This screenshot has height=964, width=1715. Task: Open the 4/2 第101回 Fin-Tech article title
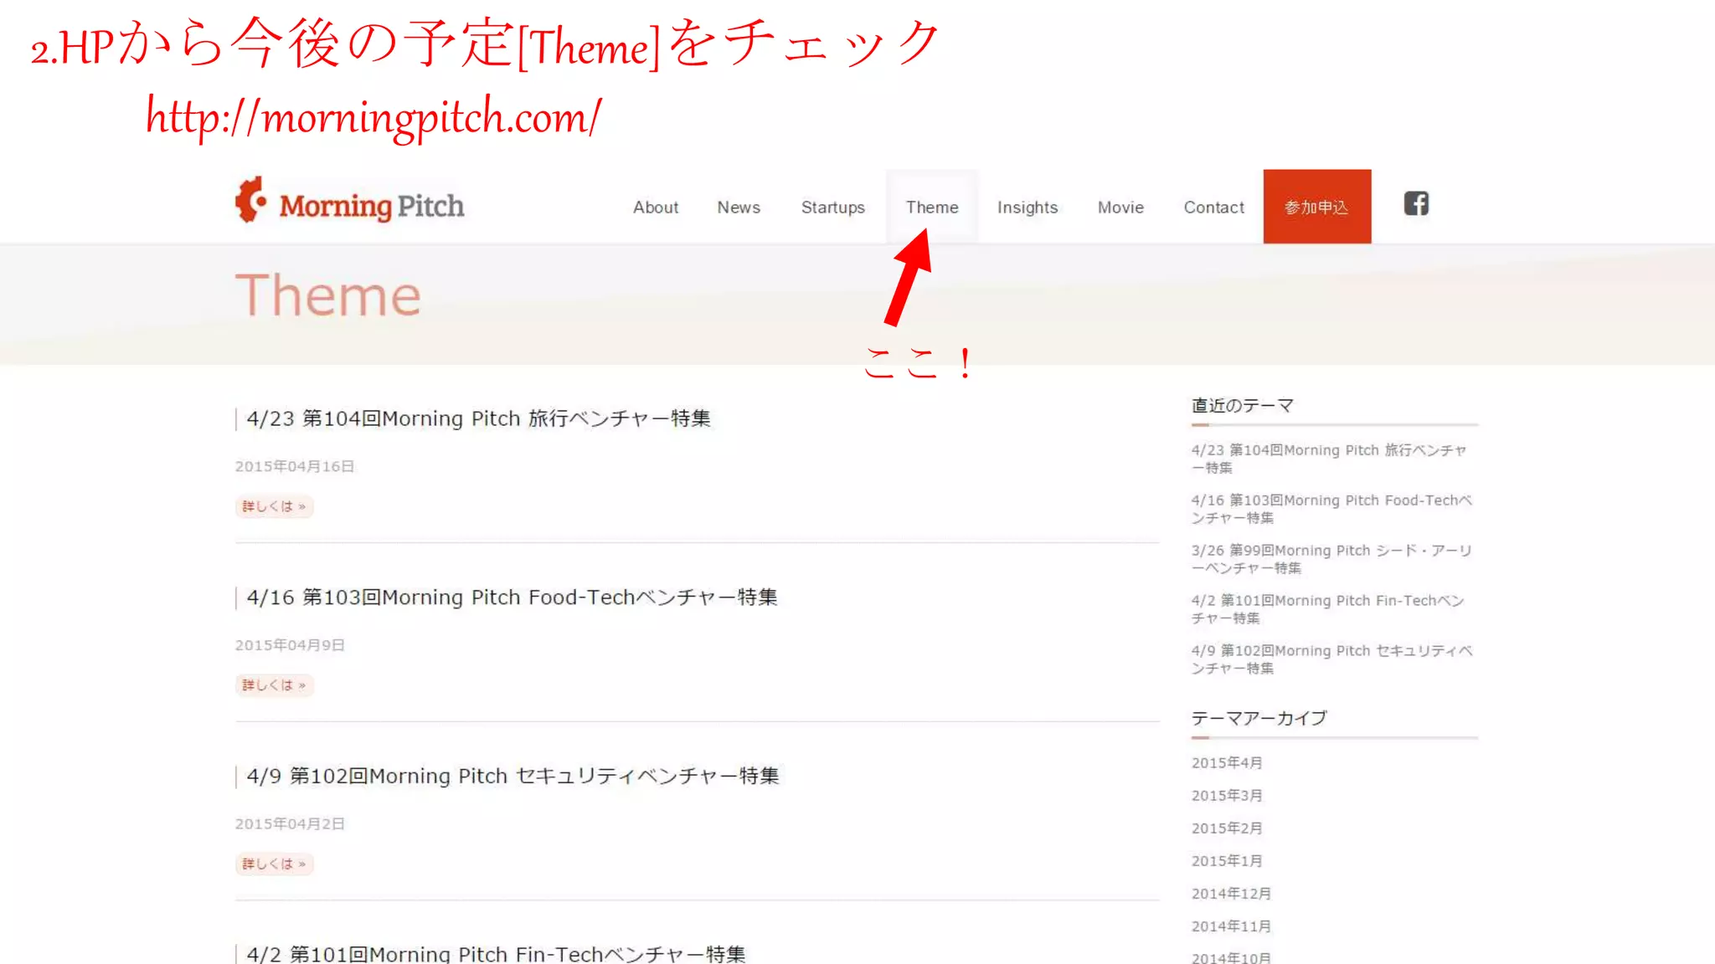tap(496, 954)
